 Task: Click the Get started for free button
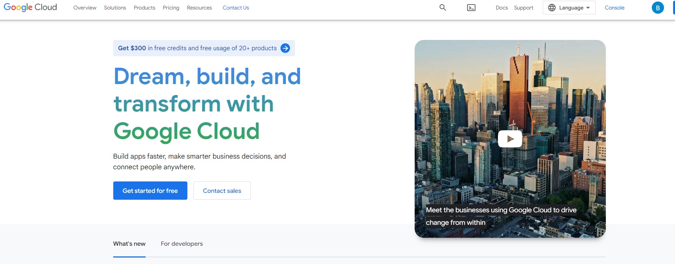pyautogui.click(x=150, y=191)
